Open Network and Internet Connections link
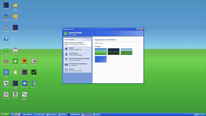This screenshot has height=116, width=206. click(79, 59)
